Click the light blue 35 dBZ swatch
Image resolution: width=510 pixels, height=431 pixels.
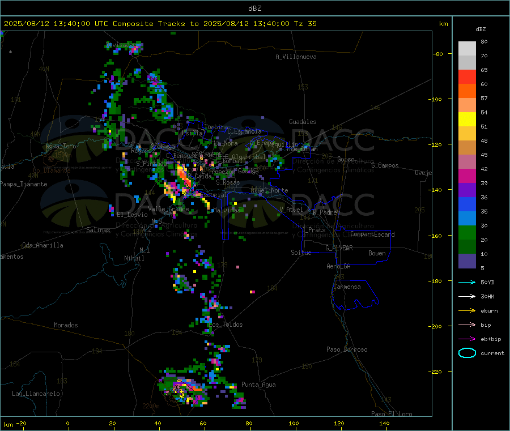pos(467,218)
